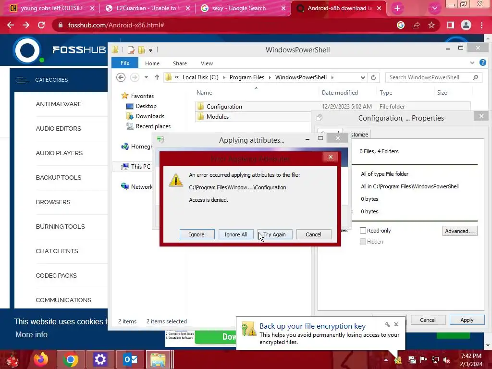Screen dimensions: 492x369
Task: Sort by the Date modified column header
Action: click(340, 93)
